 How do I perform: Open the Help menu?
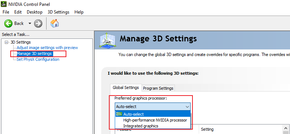pyautogui.click(x=79, y=12)
